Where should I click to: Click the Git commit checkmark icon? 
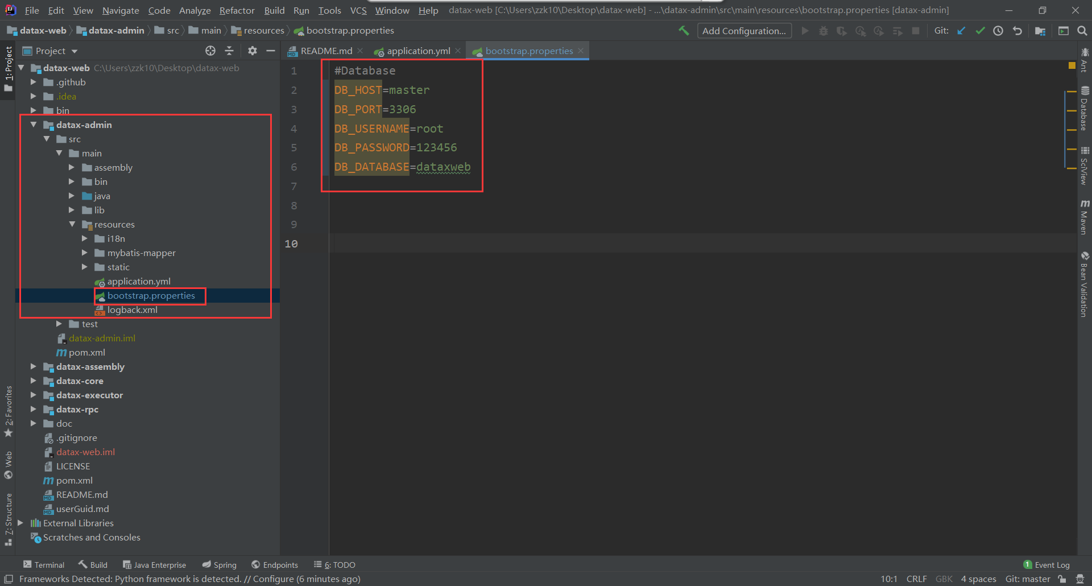[x=980, y=31]
